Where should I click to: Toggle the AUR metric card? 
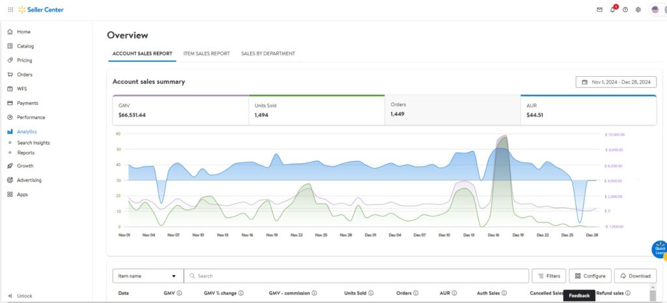(x=588, y=110)
